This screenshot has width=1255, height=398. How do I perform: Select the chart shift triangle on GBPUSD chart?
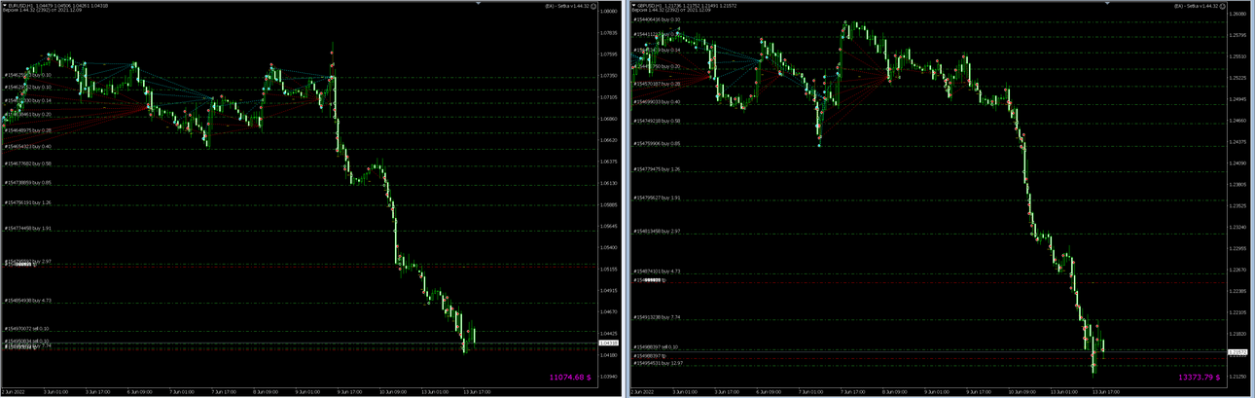[x=1107, y=3]
